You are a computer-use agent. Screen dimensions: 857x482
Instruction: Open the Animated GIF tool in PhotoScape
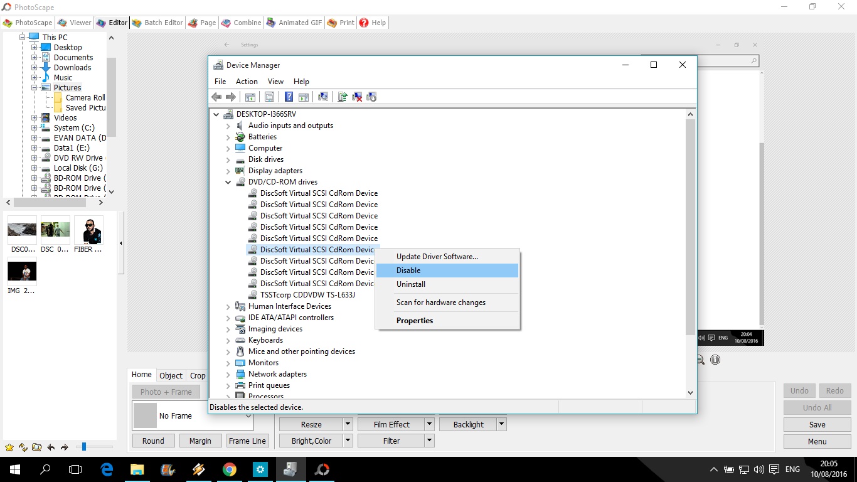pyautogui.click(x=294, y=23)
